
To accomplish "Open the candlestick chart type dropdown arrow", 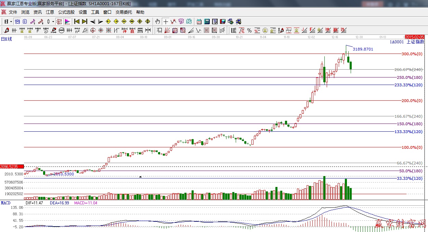I will [x=53, y=21].
